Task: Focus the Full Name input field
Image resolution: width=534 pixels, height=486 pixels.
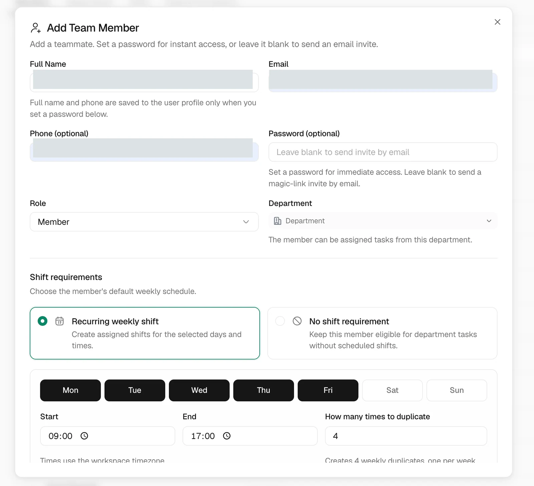Action: tap(144, 82)
